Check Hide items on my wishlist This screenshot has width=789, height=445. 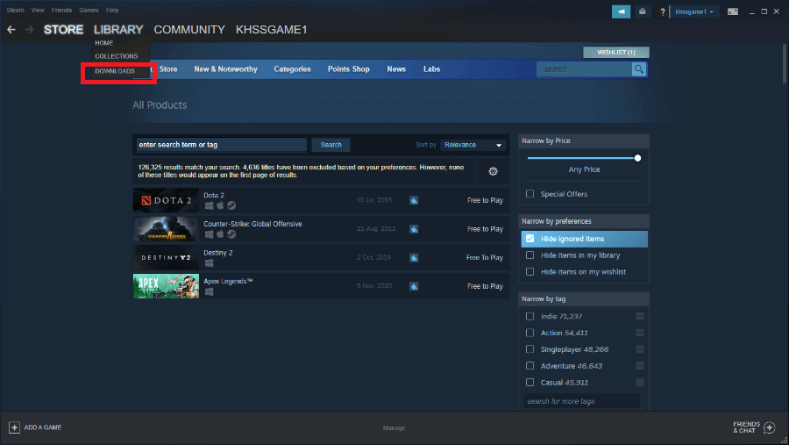pos(530,272)
